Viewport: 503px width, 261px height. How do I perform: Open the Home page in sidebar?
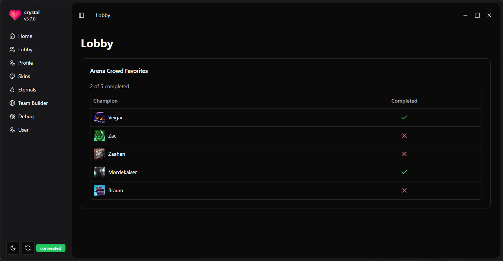pos(25,36)
